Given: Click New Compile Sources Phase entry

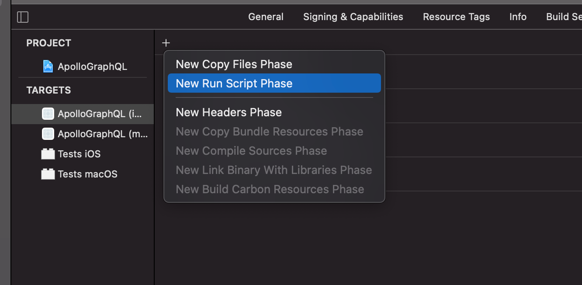Looking at the screenshot, I should click(x=251, y=151).
